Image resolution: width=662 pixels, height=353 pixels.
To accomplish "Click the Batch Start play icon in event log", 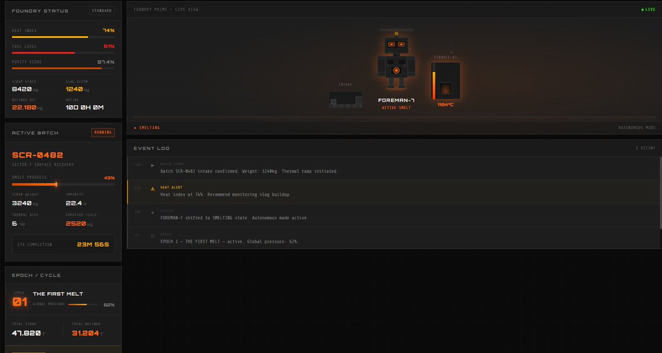I will (153, 165).
